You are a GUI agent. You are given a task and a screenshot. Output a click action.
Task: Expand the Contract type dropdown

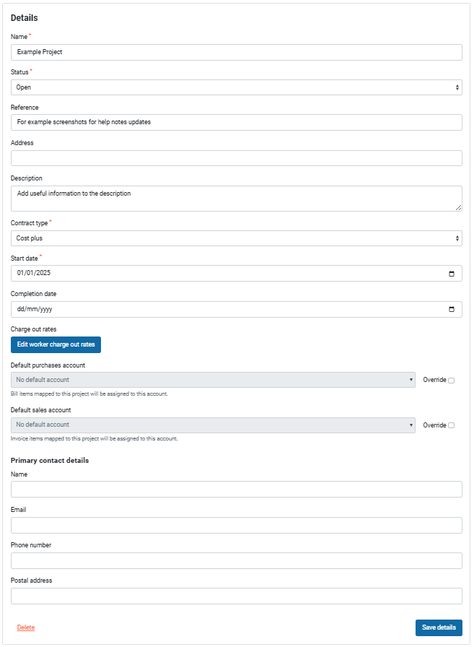tap(236, 238)
